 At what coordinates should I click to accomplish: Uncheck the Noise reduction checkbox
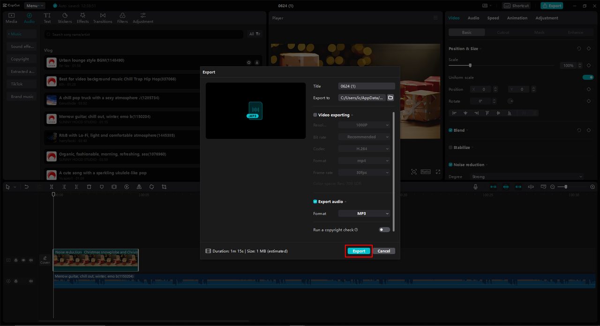point(450,165)
